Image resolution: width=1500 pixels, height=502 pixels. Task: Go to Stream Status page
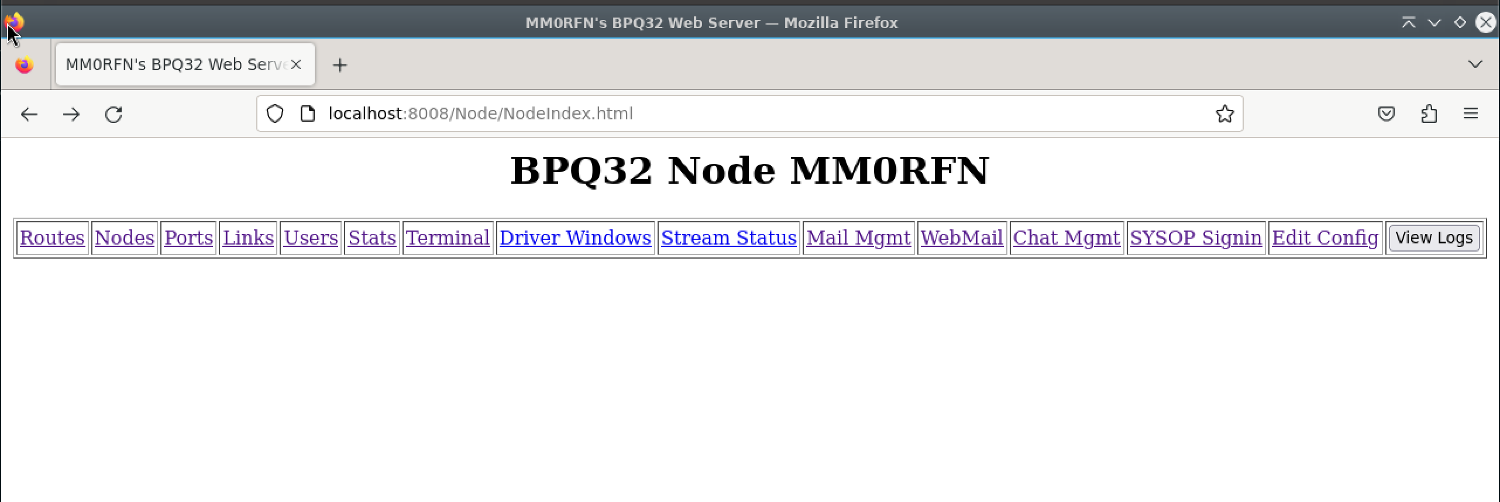(728, 238)
